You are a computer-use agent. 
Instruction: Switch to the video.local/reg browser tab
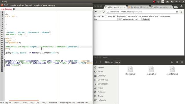pyautogui.click(x=115, y=7)
